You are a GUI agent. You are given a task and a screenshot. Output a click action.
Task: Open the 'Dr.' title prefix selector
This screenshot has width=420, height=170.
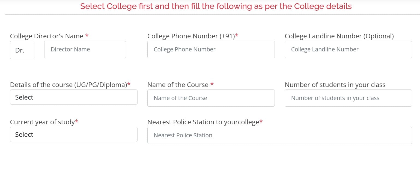point(22,50)
